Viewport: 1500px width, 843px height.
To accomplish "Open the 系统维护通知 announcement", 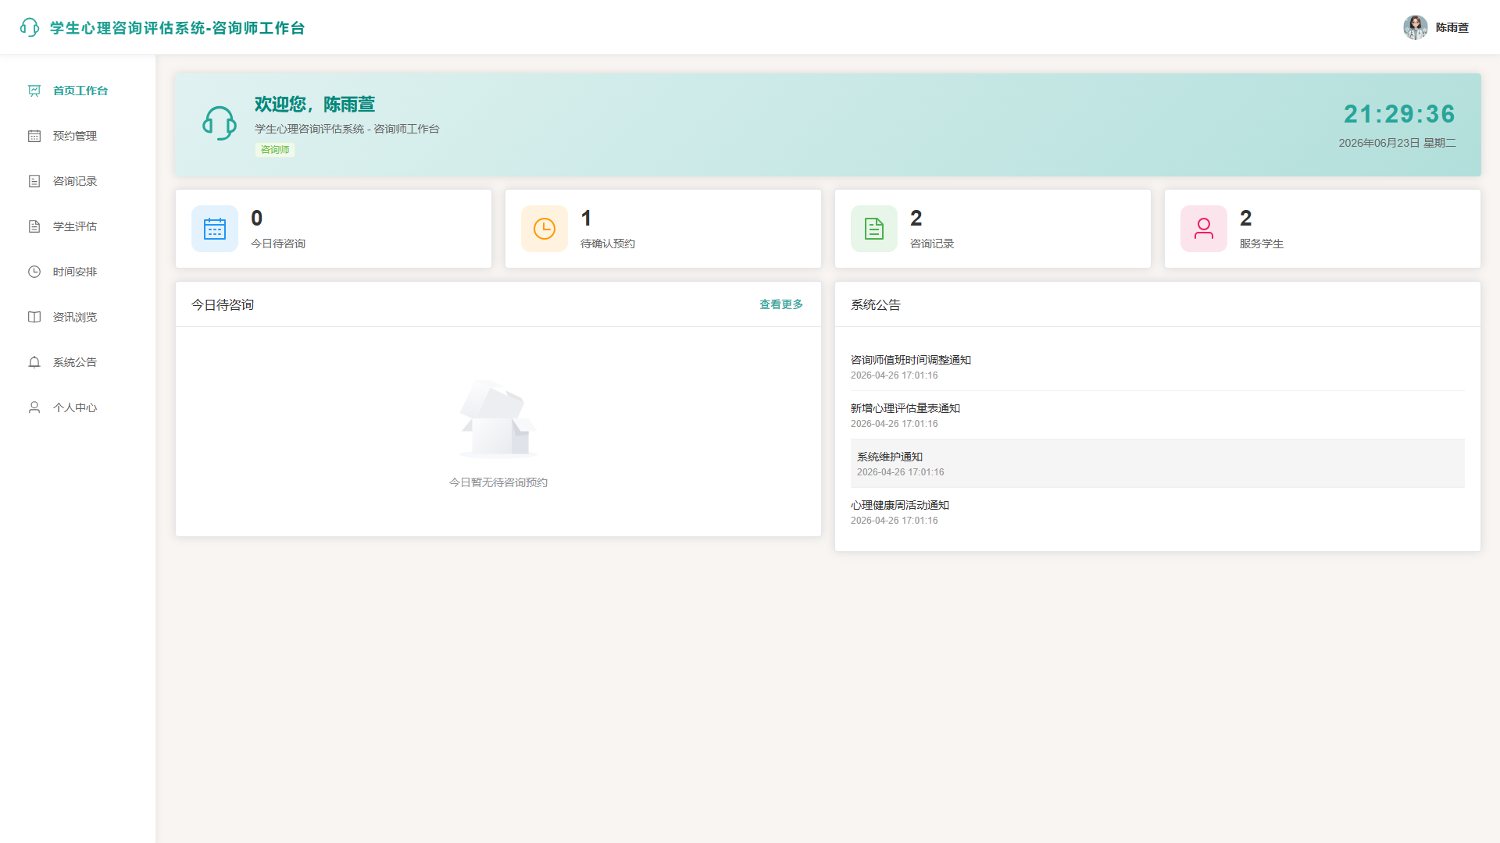I will [x=1158, y=464].
